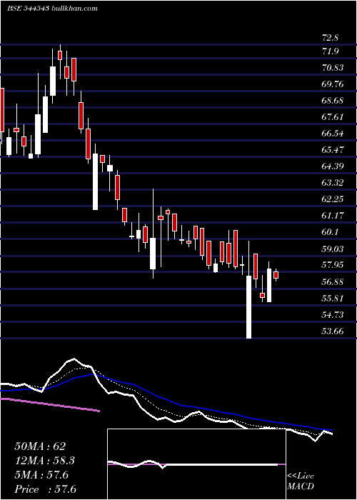This screenshot has width=357, height=500.
Task: Click the 12MA : 58.3 readout
Action: click(44, 461)
